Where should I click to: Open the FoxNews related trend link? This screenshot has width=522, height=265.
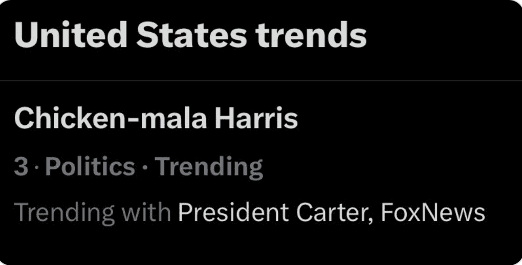(432, 212)
